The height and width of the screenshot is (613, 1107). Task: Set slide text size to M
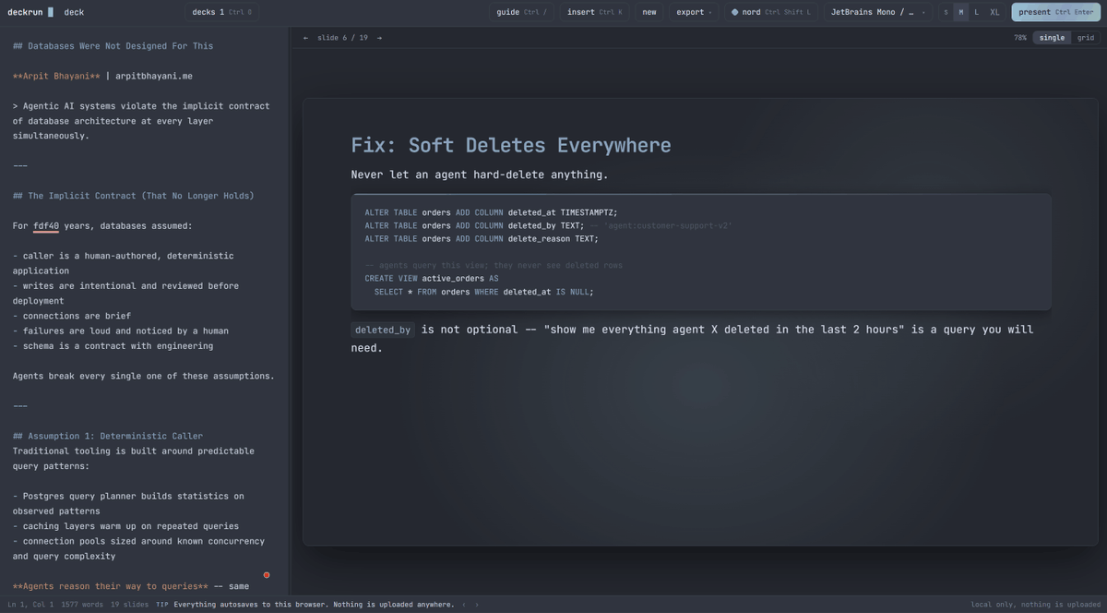[961, 12]
